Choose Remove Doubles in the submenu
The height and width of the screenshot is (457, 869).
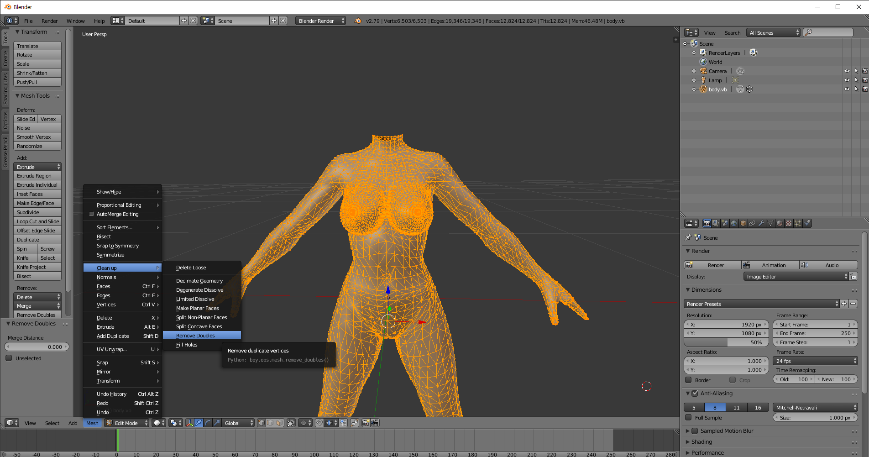coord(202,336)
